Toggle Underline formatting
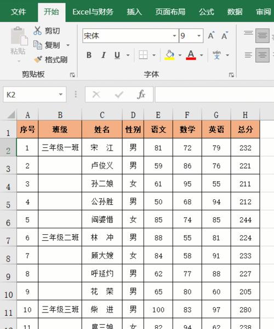The image size is (274, 329). click(x=117, y=55)
